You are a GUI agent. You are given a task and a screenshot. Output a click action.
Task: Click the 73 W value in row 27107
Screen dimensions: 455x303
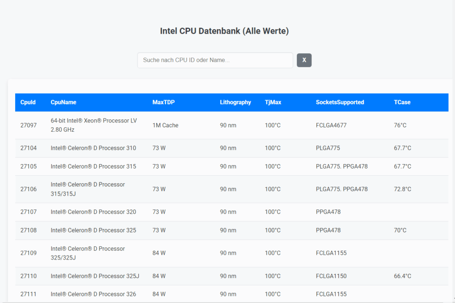pos(159,212)
